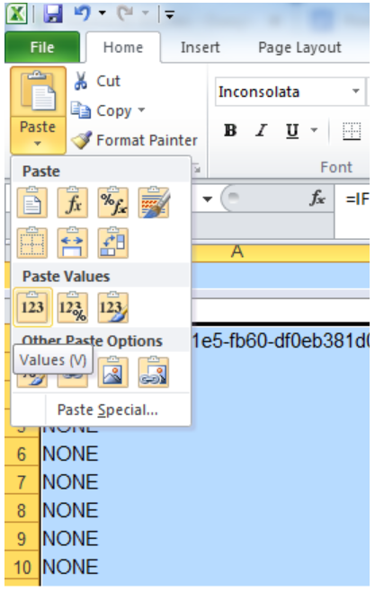The height and width of the screenshot is (591, 375).
Task: Choose the No Borders paste icon
Action: 32,243
